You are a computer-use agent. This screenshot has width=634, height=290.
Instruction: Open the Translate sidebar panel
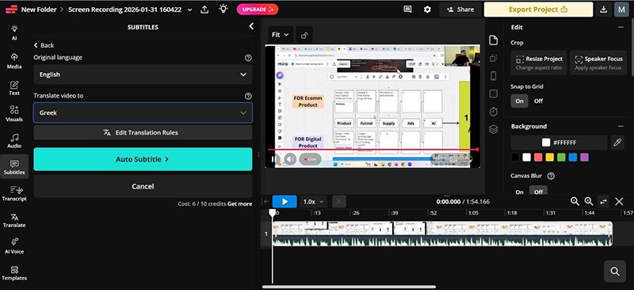14,220
